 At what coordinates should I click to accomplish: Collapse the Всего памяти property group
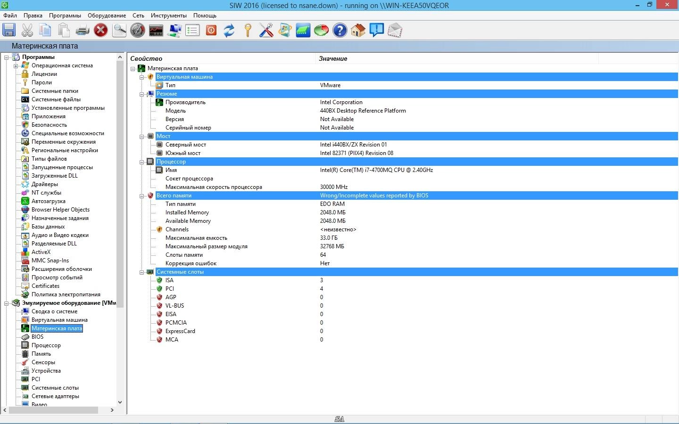click(141, 196)
